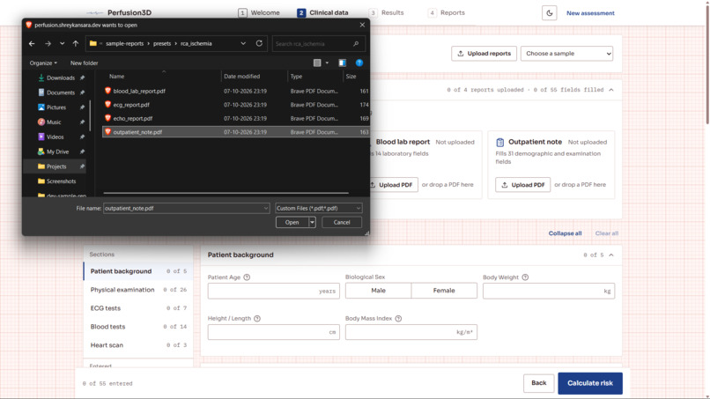Click the File name combo box
710x399 pixels.
coord(186,209)
